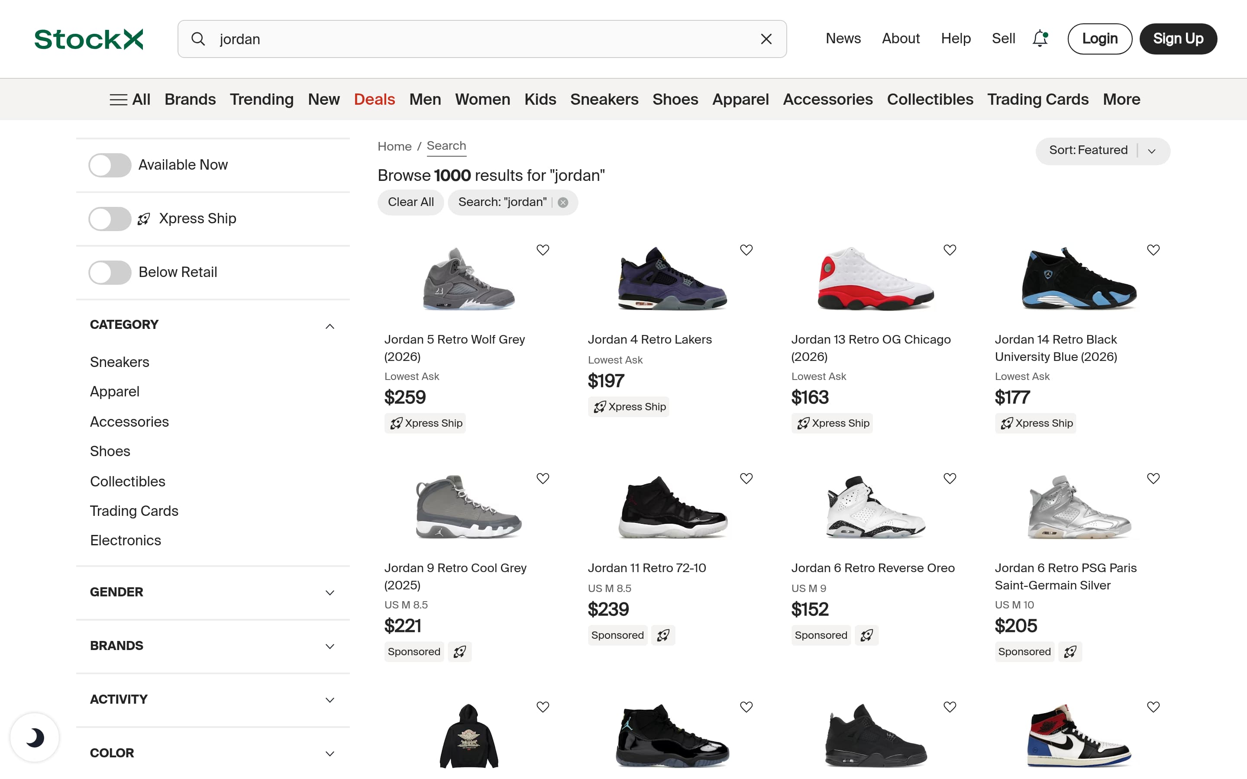The width and height of the screenshot is (1247, 779).
Task: Enable the Below Retail toggle
Action: [x=109, y=273]
